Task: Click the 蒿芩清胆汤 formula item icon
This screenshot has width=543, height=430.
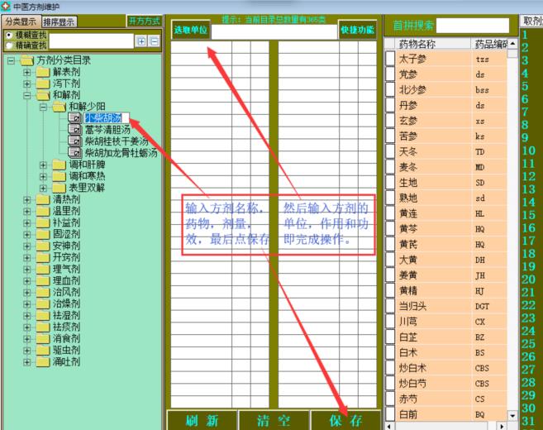Action: [x=75, y=130]
